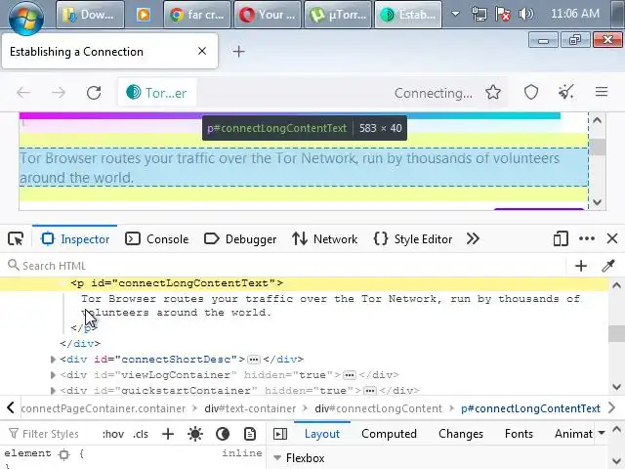Expand the connectShortDesc div node

(x=53, y=360)
